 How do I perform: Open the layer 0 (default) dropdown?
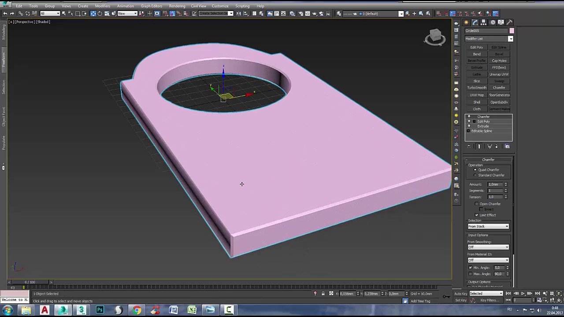pos(380,14)
